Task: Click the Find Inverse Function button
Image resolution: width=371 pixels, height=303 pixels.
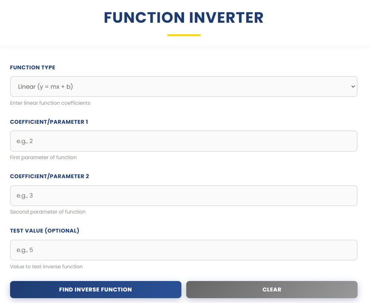Action: 95,290
